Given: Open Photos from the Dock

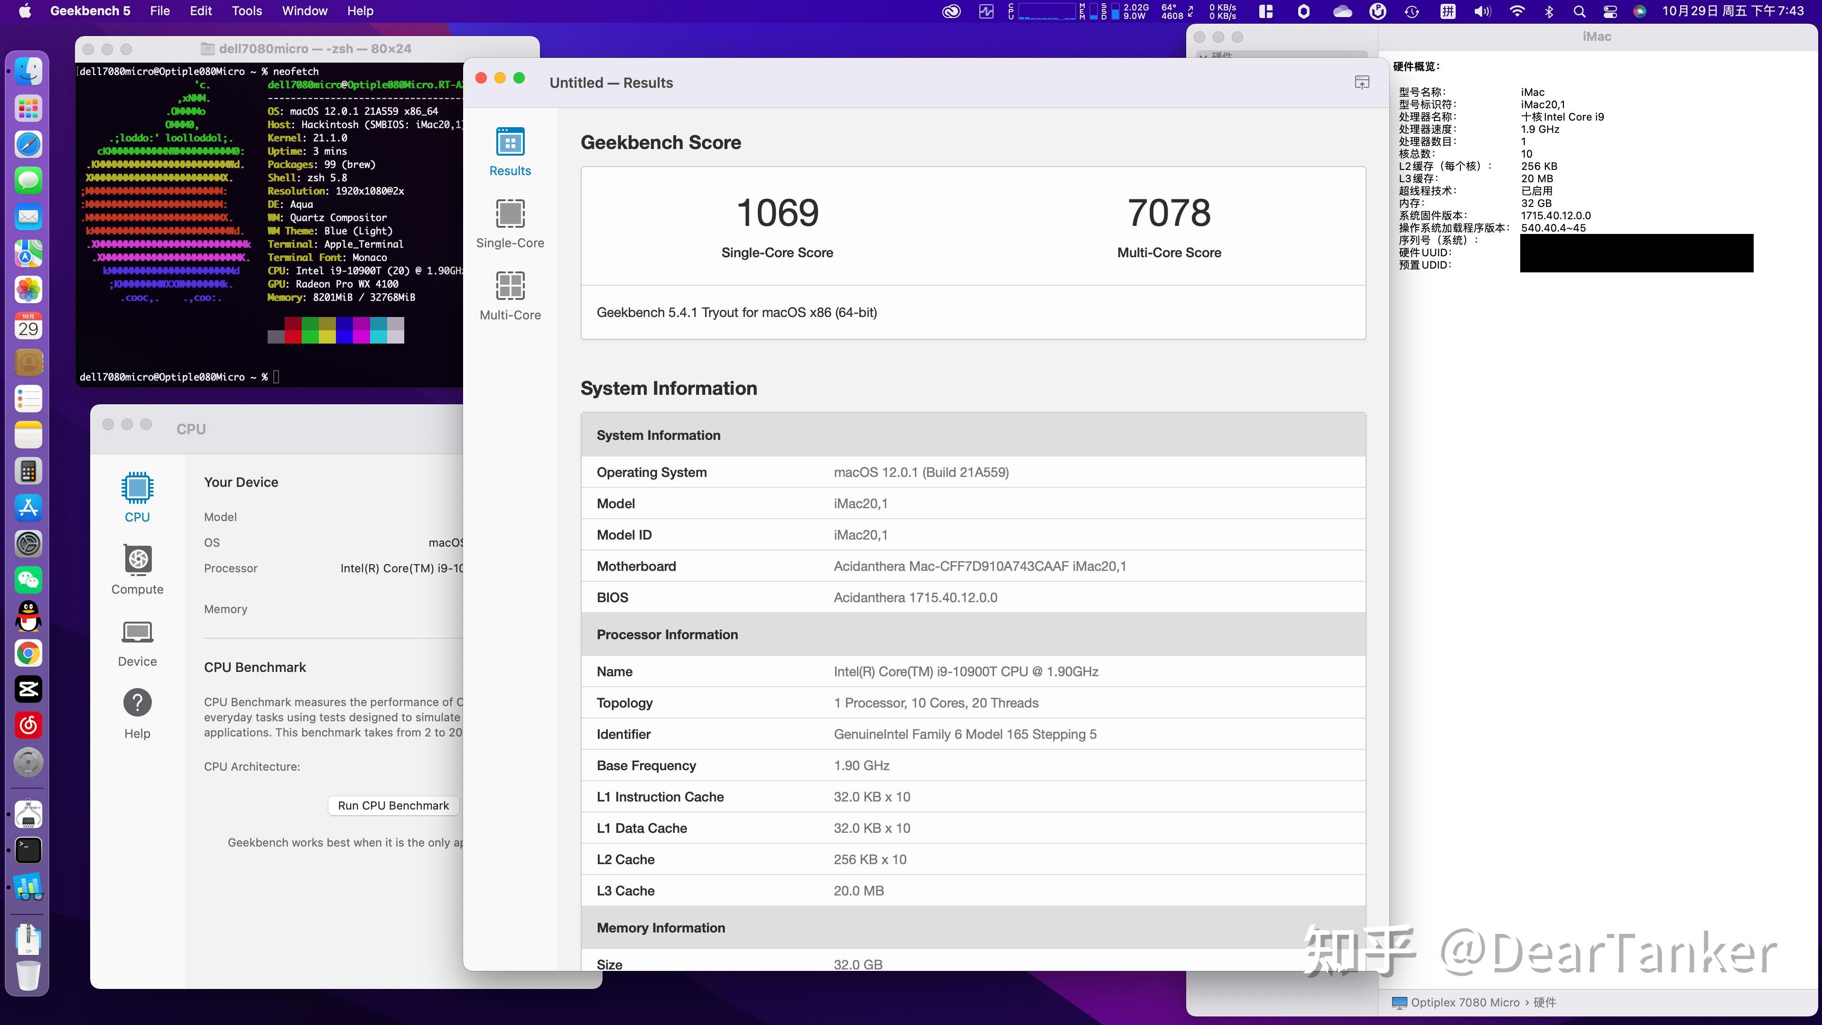Looking at the screenshot, I should tap(28, 289).
